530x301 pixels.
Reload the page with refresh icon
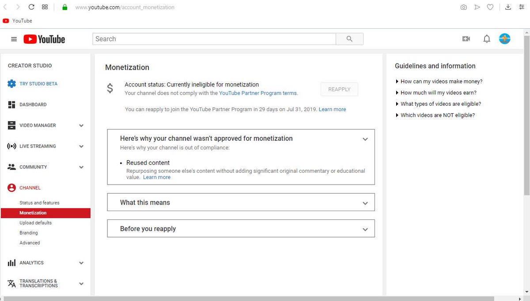(x=31, y=7)
